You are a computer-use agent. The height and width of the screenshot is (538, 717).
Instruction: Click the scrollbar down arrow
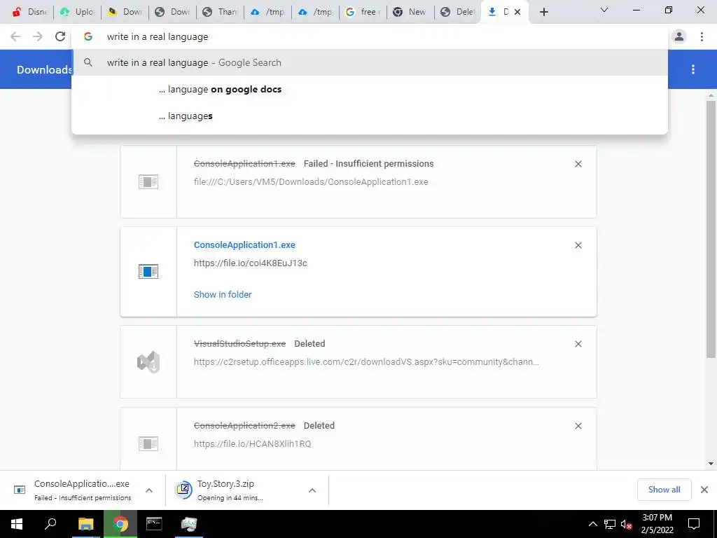click(x=711, y=464)
